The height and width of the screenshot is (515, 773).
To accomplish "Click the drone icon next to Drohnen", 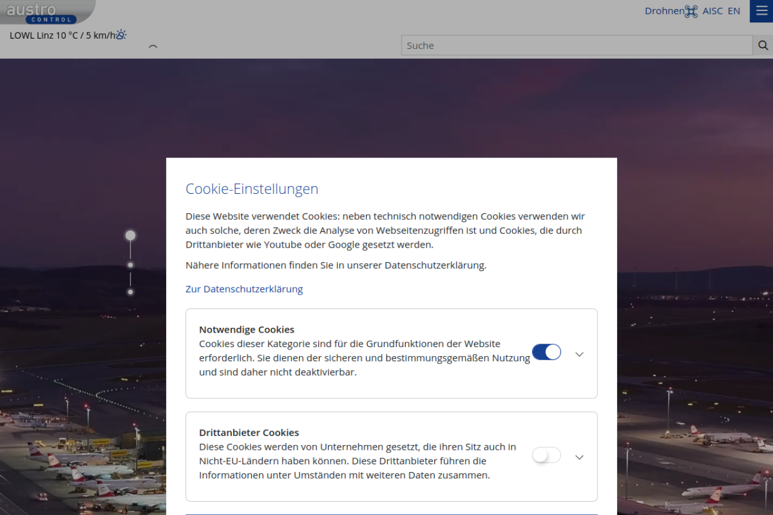I will (691, 11).
